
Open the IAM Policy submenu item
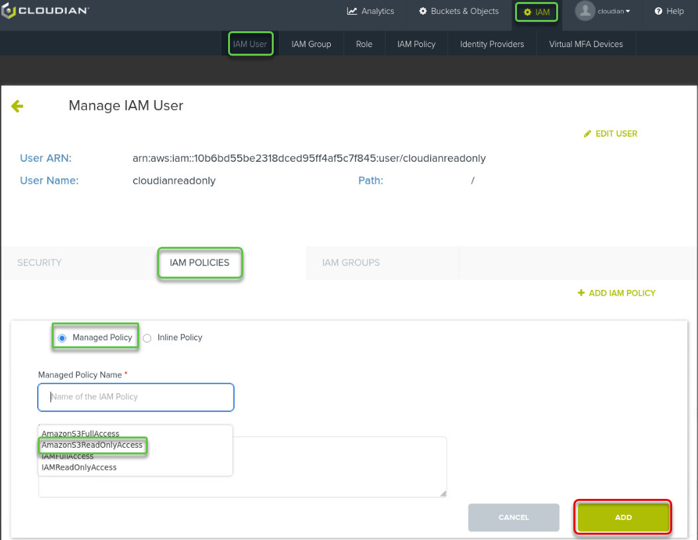pyautogui.click(x=416, y=44)
